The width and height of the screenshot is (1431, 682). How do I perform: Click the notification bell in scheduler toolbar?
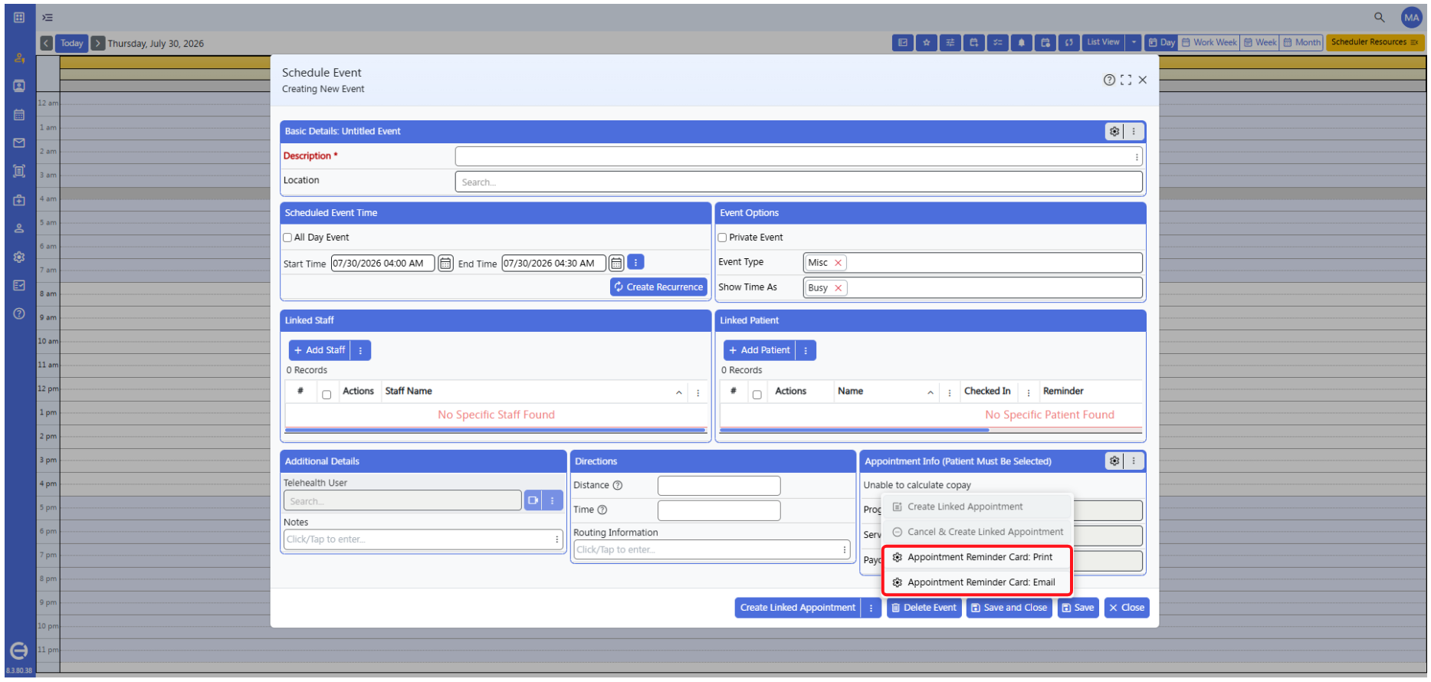1022,43
